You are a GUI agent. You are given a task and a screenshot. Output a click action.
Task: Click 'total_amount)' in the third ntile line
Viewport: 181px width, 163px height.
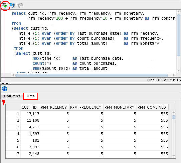[92, 43]
